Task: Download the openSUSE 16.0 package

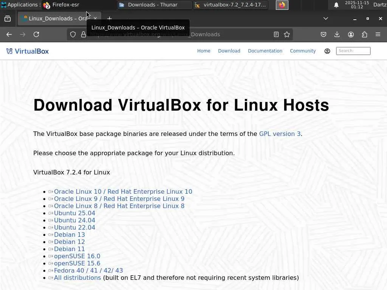Action: click(x=77, y=256)
